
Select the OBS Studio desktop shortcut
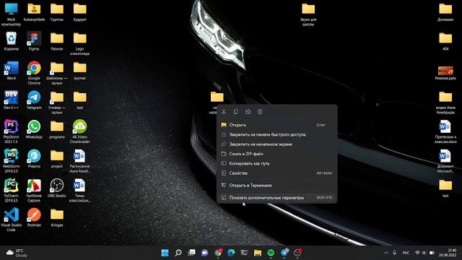point(57,188)
